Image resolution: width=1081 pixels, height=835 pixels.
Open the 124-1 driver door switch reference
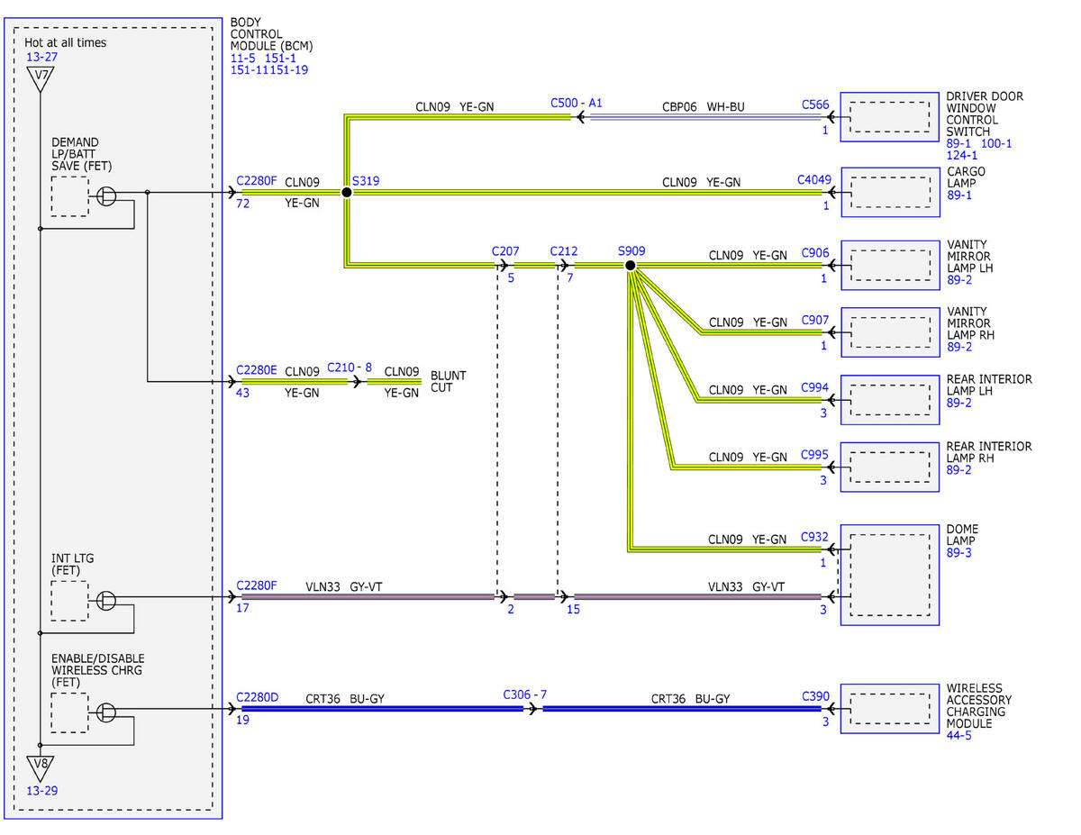click(x=963, y=155)
